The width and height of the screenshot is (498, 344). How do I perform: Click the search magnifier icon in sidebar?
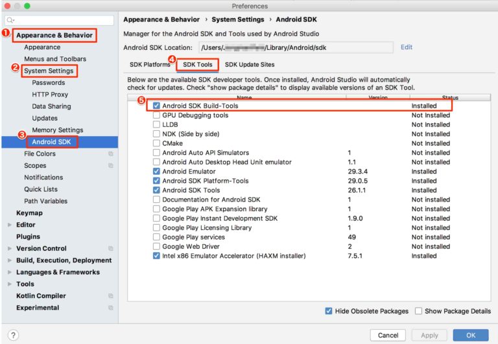tap(10, 20)
